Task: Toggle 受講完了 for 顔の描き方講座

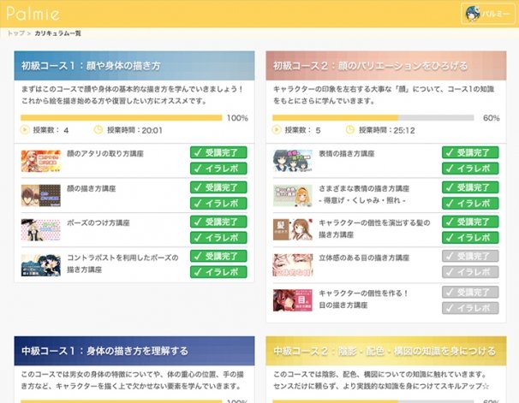Action: (x=218, y=187)
